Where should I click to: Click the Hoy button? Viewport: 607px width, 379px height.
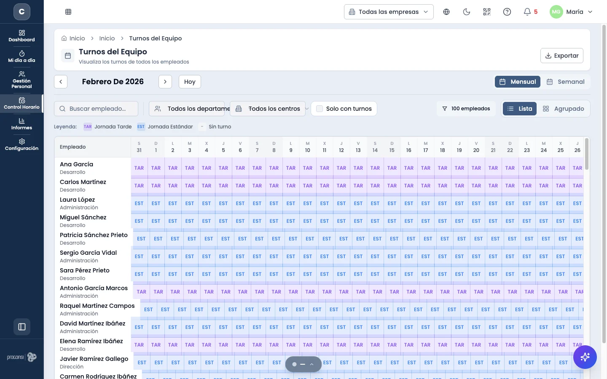coord(190,82)
